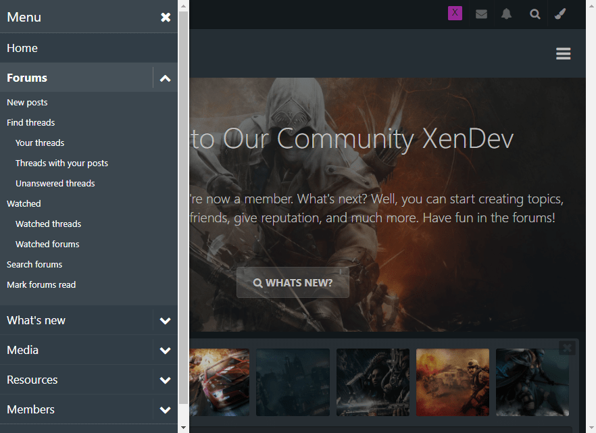Toggle the hamburger navigation menu
596x433 pixels.
tap(563, 54)
